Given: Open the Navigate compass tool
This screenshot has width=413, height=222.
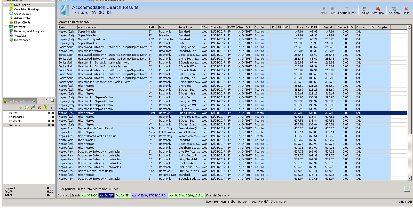Looking at the screenshot, I should tap(394, 9).
